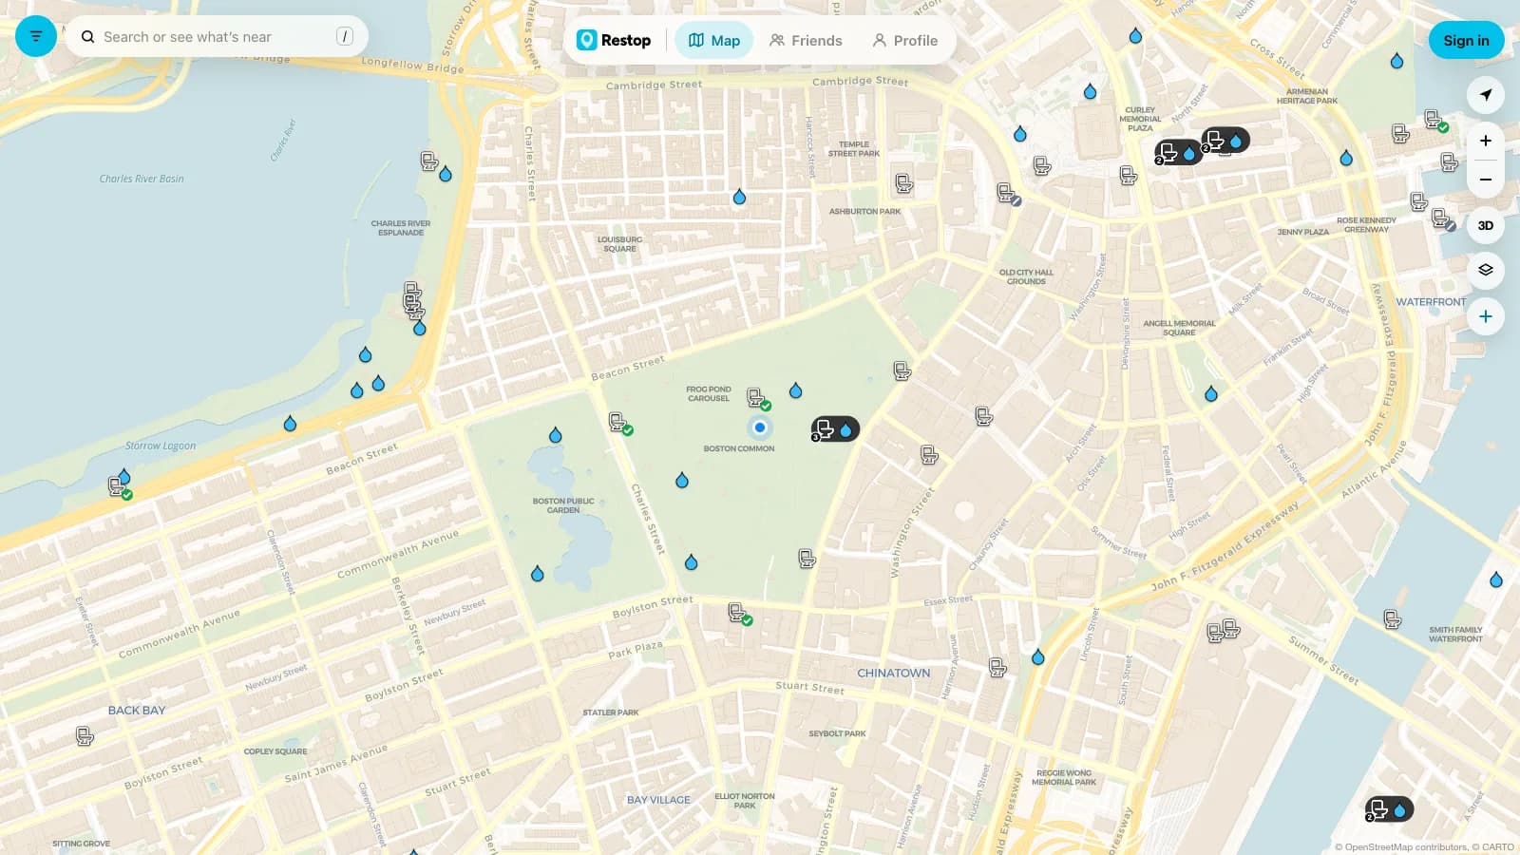Switch to the Map tab

click(x=713, y=40)
